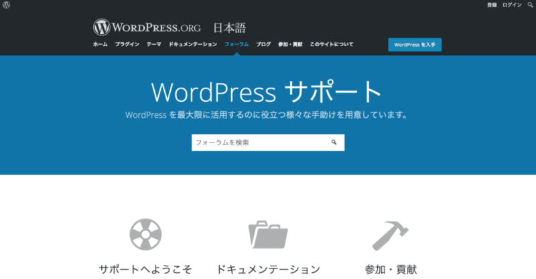Open the サポートへようこそ heading link

145,270
